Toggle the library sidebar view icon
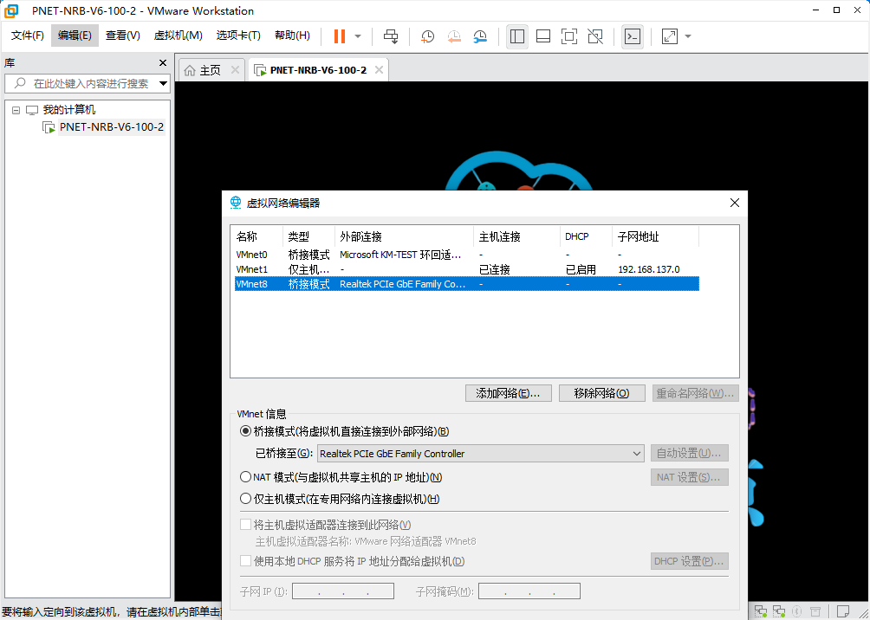The image size is (870, 620). coord(517,36)
